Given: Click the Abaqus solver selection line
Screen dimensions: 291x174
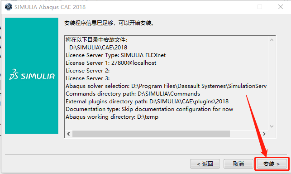Looking at the screenshot, I should [166, 86].
